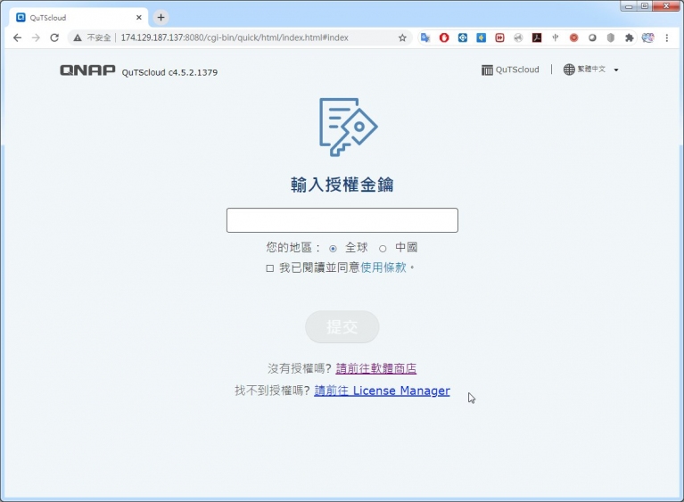This screenshot has height=502, width=684.
Task: Close the QuTScloud tab
Action: 139,18
